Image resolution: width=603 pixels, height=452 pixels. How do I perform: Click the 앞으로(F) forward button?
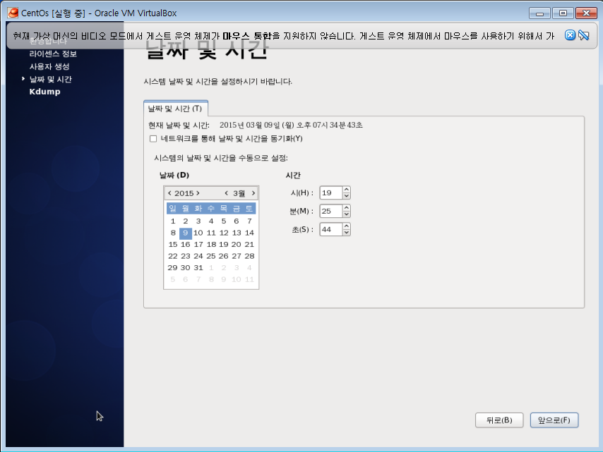click(554, 420)
